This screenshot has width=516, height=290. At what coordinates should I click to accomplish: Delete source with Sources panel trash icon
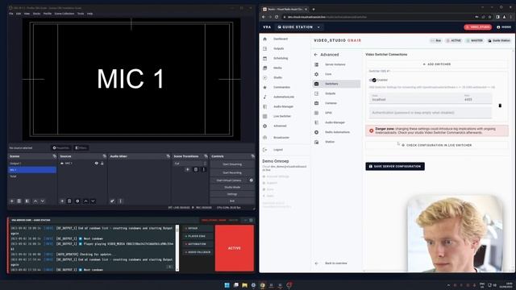tap(69, 201)
